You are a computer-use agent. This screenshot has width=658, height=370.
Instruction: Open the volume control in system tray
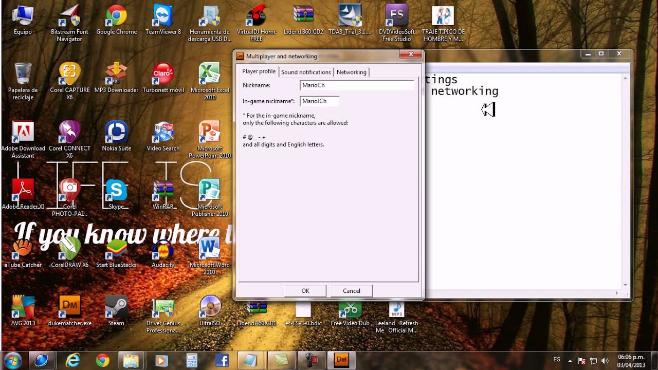(x=605, y=361)
